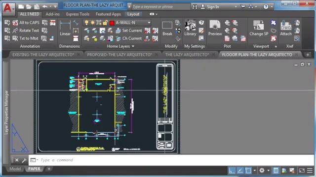Click the New drawing icon in quick access
Viewport: 316px width, 177px height.
click(21, 6)
